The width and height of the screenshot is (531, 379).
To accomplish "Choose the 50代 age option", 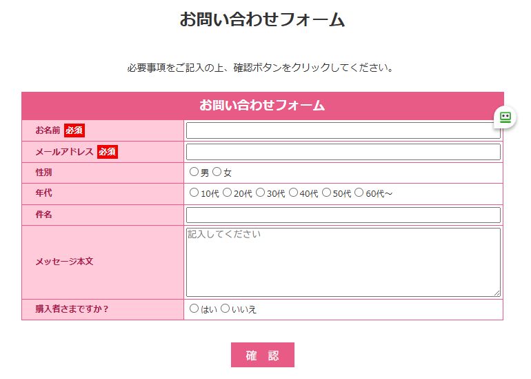I will (x=326, y=193).
